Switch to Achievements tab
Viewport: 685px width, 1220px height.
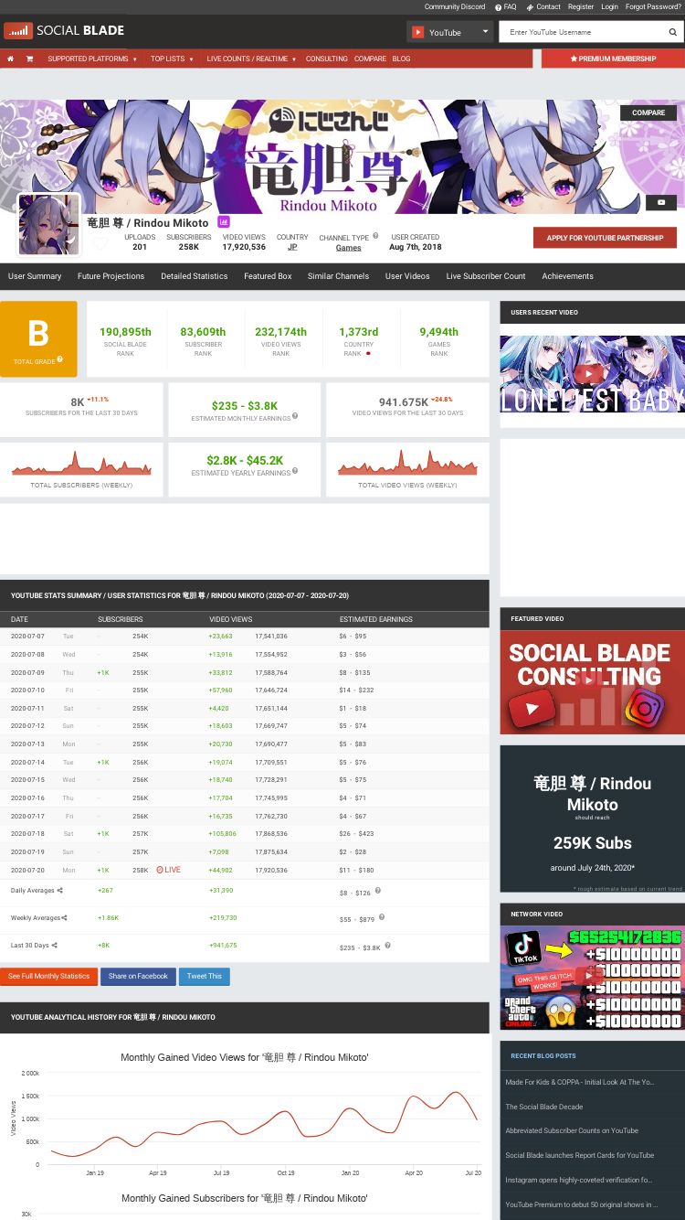coord(567,276)
